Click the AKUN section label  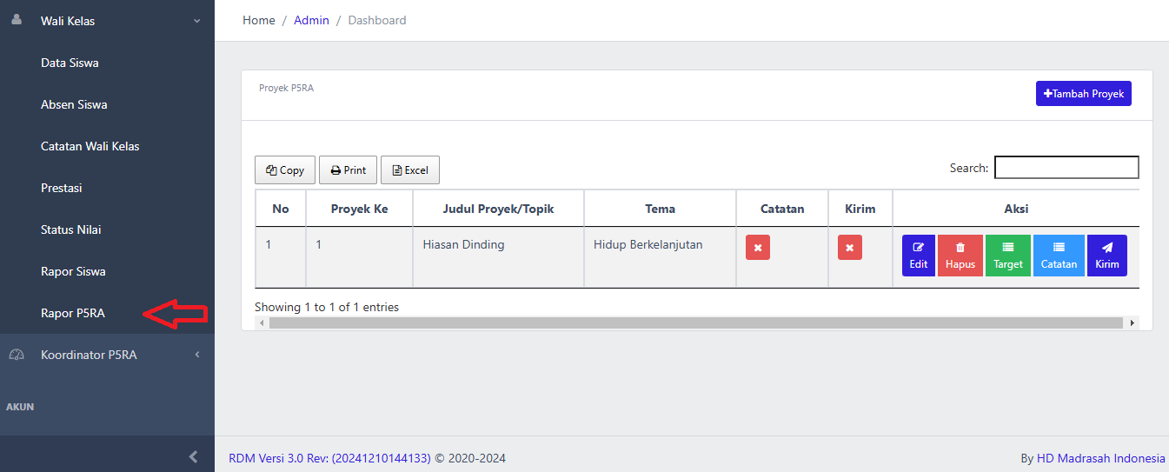[x=20, y=407]
